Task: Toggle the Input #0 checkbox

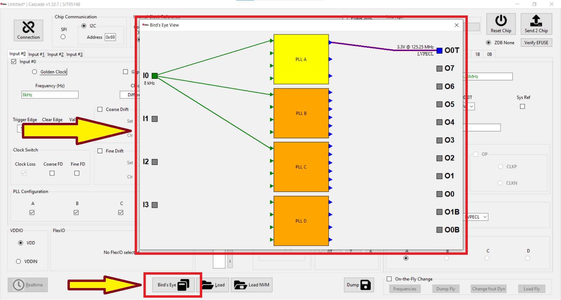Action: [x=14, y=62]
